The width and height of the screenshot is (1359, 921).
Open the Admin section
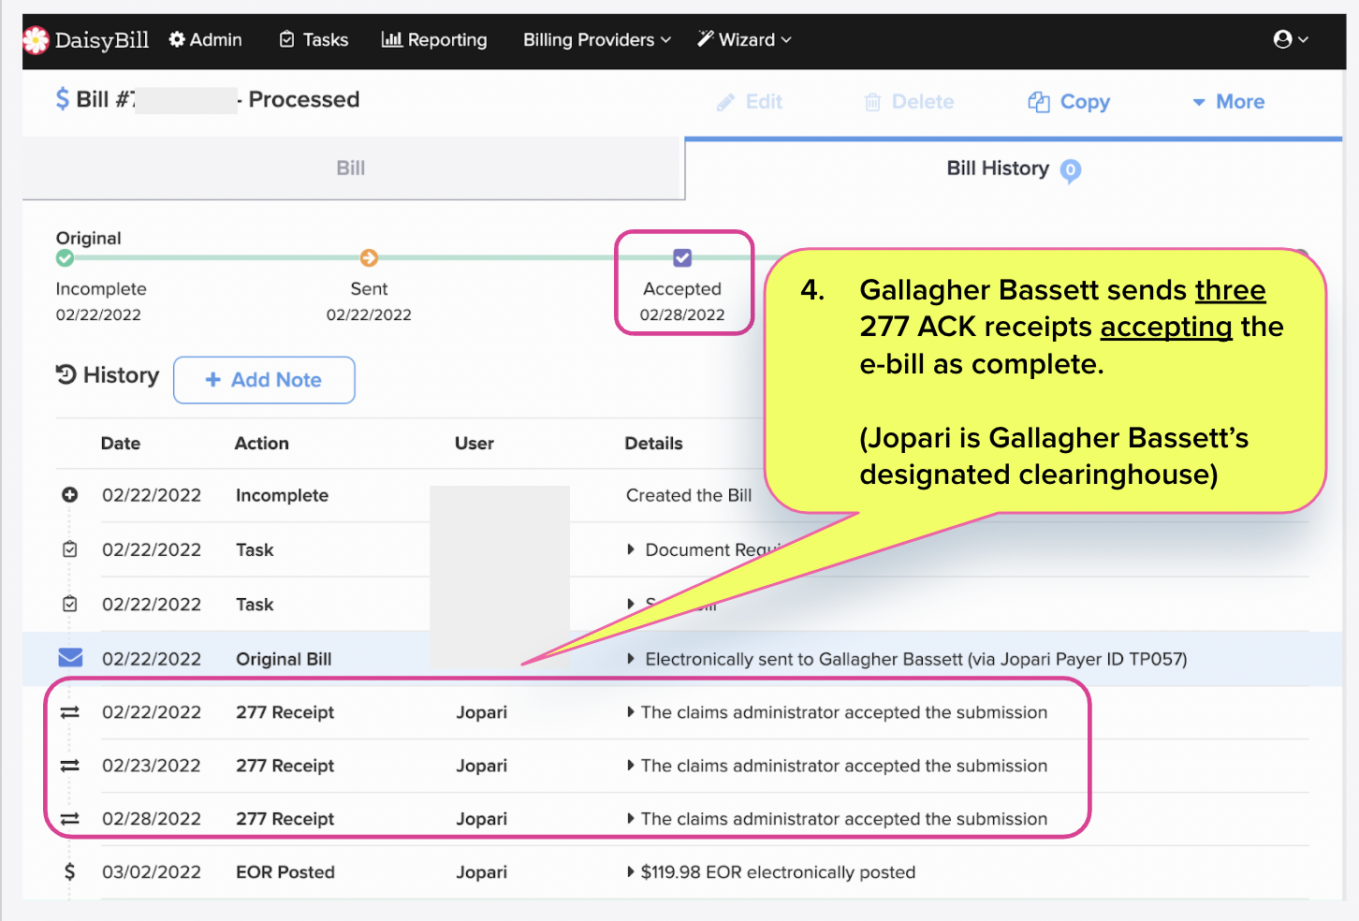tap(205, 39)
